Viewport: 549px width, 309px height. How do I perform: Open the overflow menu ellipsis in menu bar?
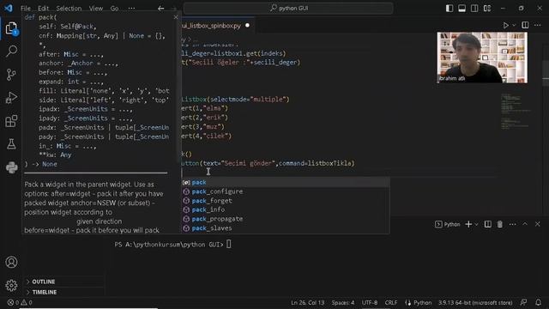point(131,8)
